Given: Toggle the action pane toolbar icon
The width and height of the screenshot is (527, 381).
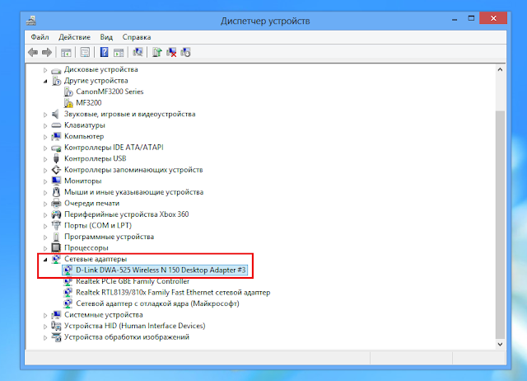Looking at the screenshot, I should 119,53.
